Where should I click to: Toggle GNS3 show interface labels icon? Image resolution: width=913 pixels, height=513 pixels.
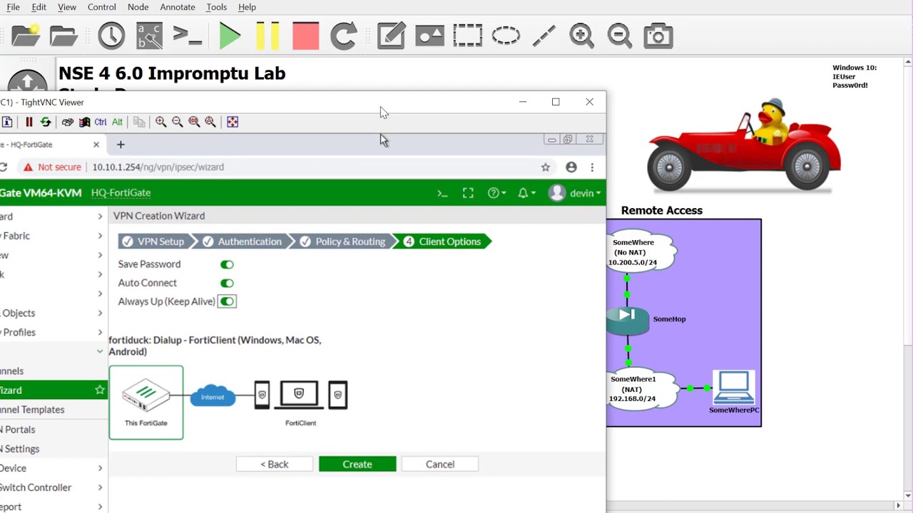tap(149, 36)
